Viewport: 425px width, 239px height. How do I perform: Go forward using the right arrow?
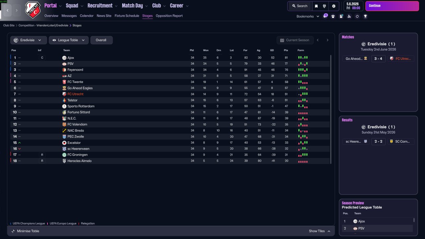[x=17, y=10]
